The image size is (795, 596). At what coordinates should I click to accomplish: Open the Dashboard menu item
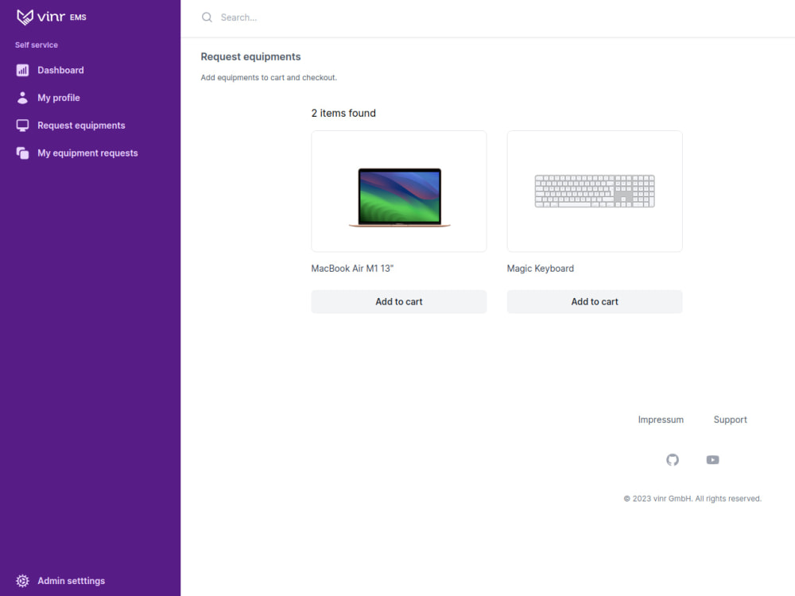[91, 71]
